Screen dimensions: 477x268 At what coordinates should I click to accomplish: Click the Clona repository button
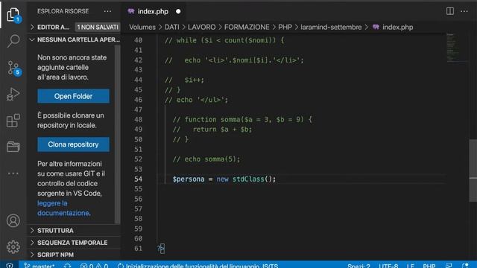point(73,144)
